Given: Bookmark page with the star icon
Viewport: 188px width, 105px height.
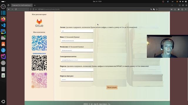Looking at the screenshot, I should 157,9.
